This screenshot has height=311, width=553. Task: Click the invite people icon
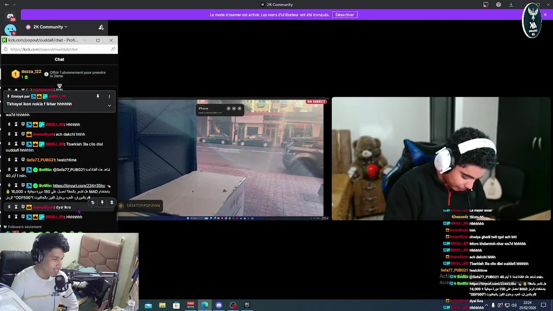[101, 27]
